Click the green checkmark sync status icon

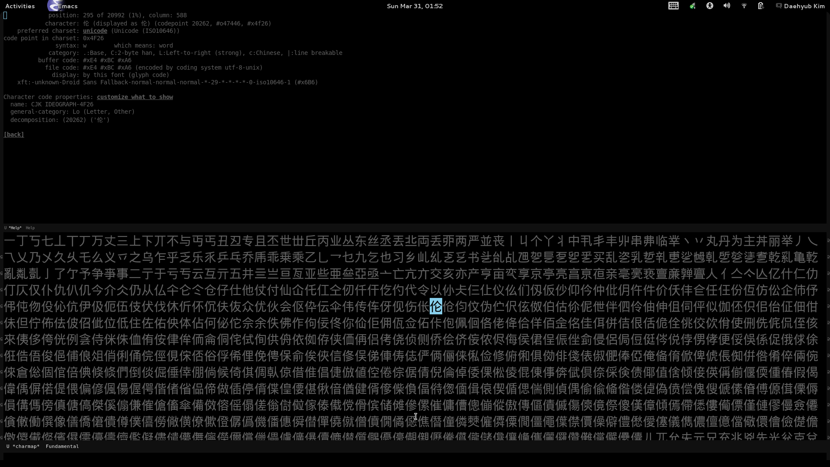pos(692,6)
